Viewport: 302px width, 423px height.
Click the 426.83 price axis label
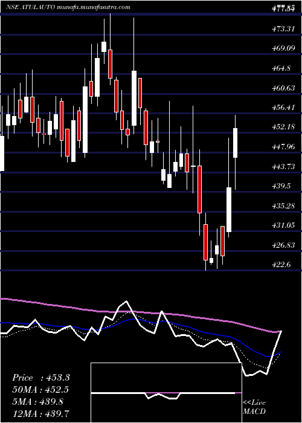pos(283,245)
